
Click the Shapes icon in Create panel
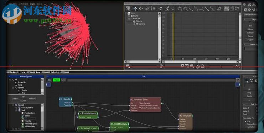tap(250, 10)
